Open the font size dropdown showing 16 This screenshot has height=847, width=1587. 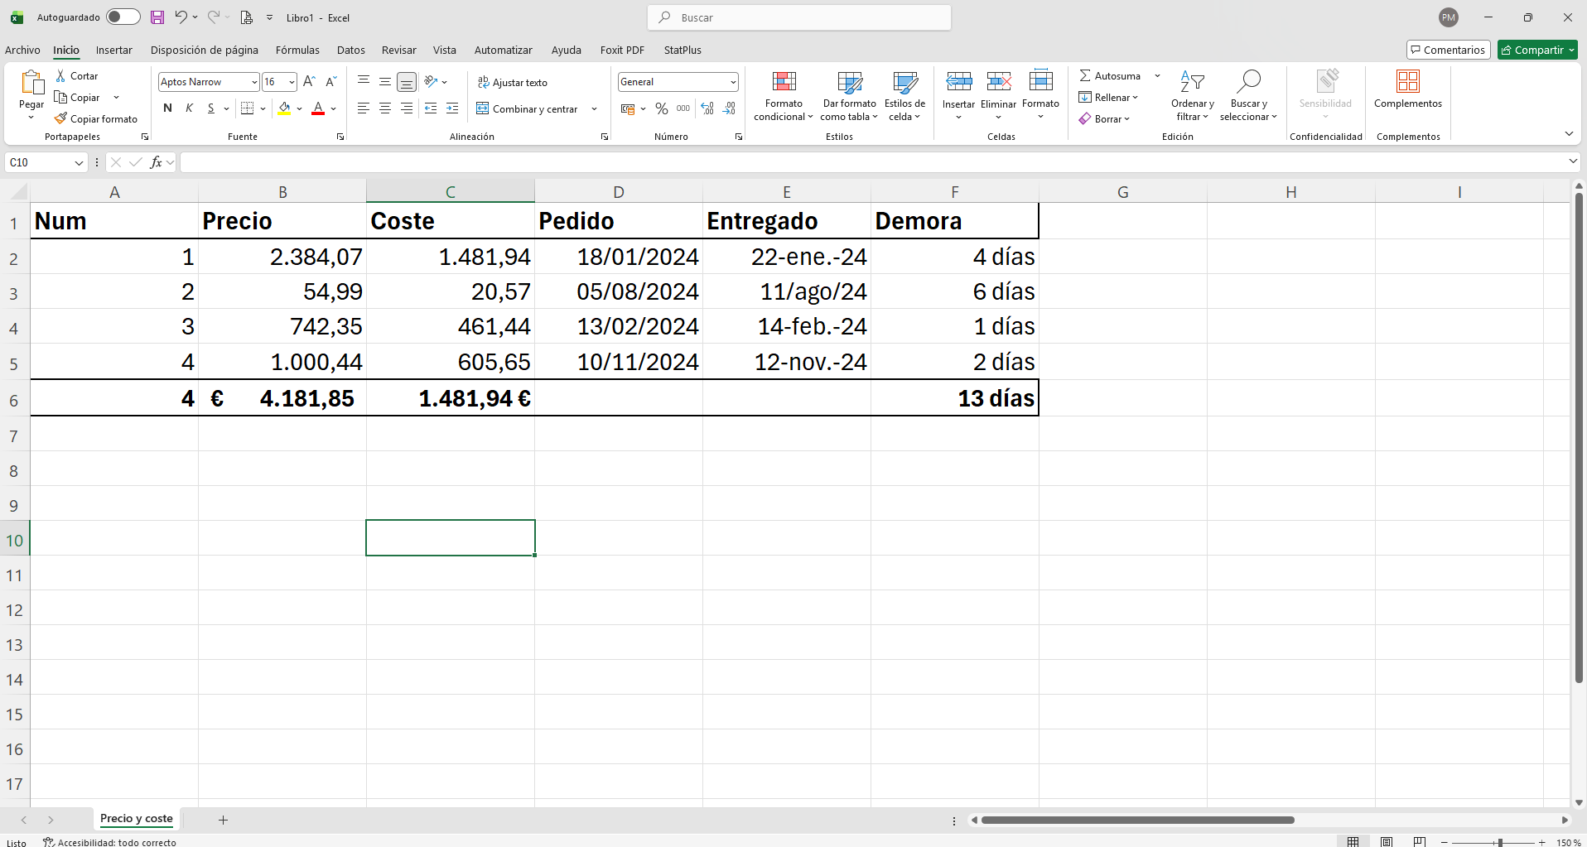point(292,82)
